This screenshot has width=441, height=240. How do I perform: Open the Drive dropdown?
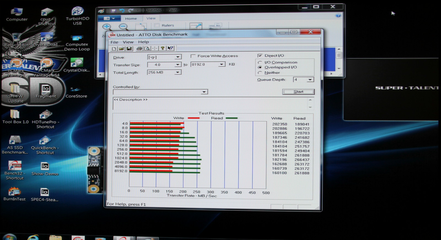[178, 57]
